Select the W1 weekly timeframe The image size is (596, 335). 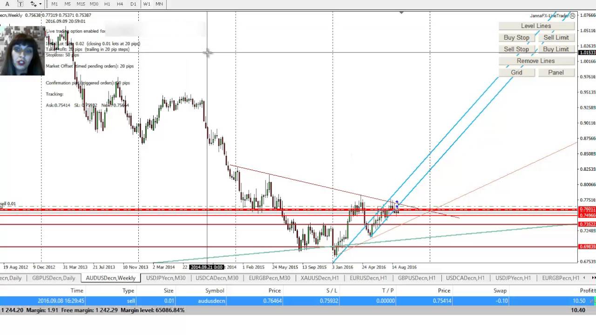147,4
